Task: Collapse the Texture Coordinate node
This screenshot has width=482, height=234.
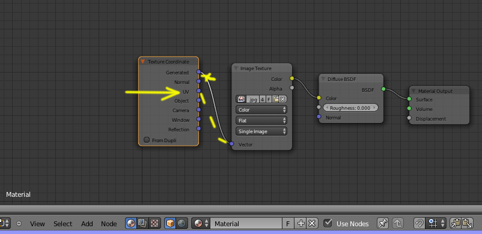Action: click(x=142, y=62)
